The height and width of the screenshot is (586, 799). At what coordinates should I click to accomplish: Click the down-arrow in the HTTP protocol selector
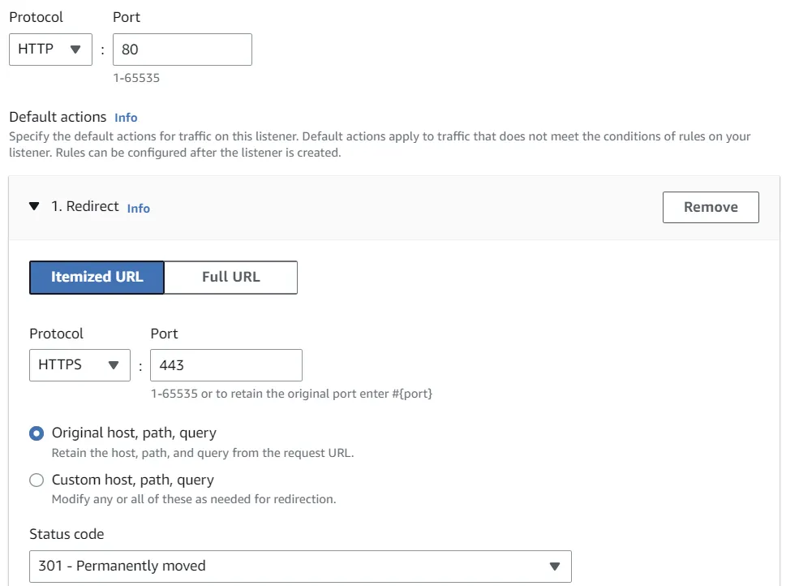(x=75, y=50)
